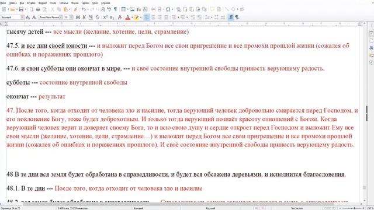
Task: Toggle formatting marks pilcrow on standard toolbar
Action: point(116,9)
